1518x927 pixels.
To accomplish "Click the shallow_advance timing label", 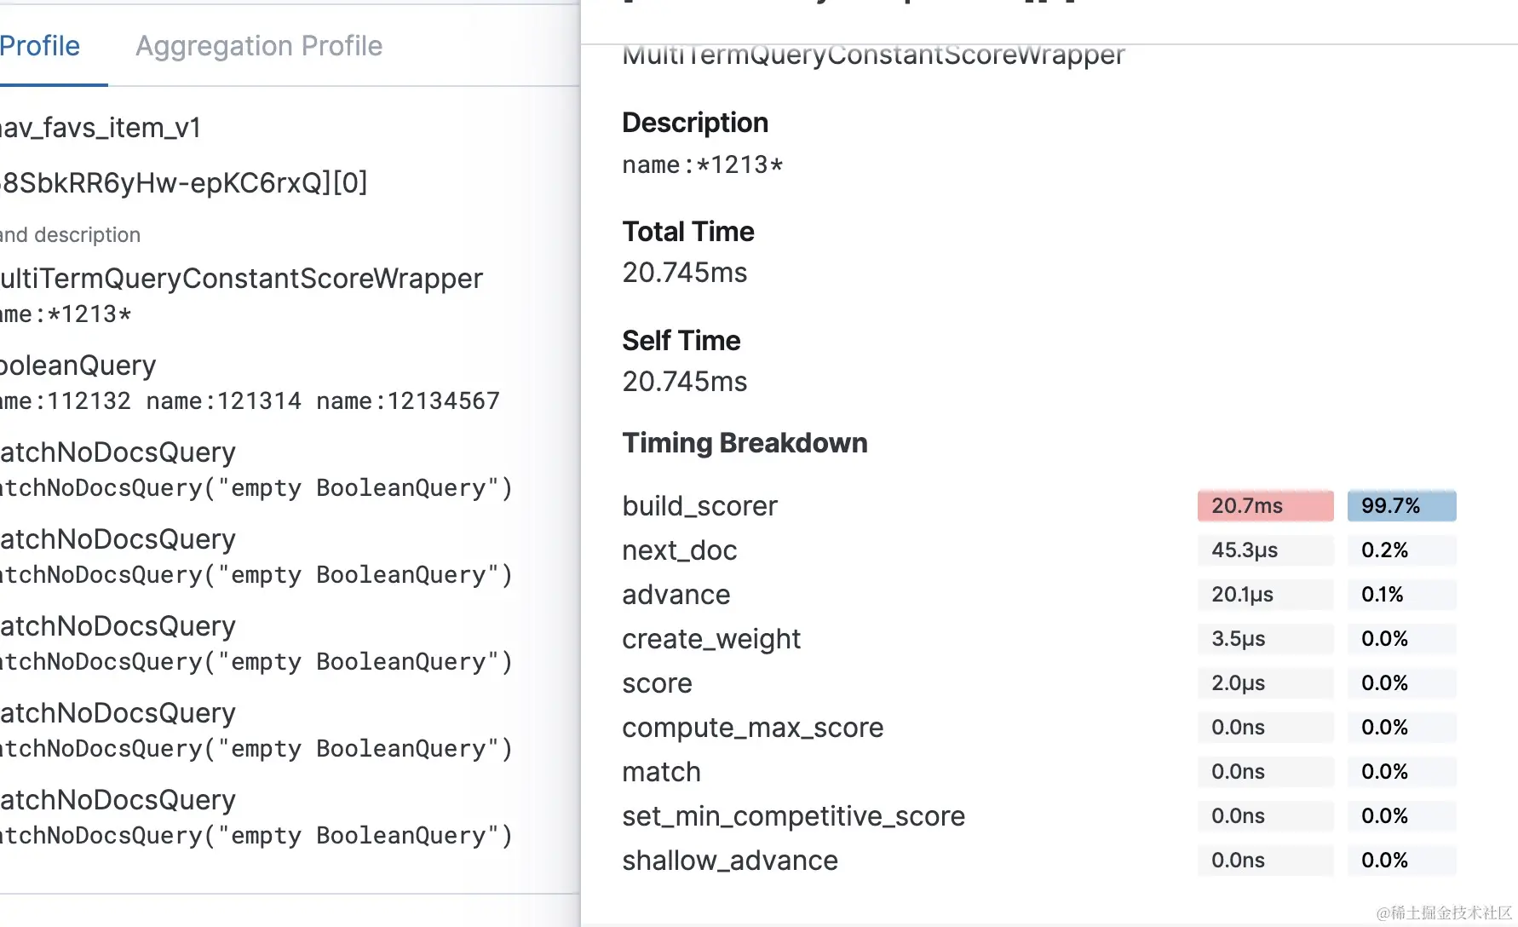I will 730,861.
